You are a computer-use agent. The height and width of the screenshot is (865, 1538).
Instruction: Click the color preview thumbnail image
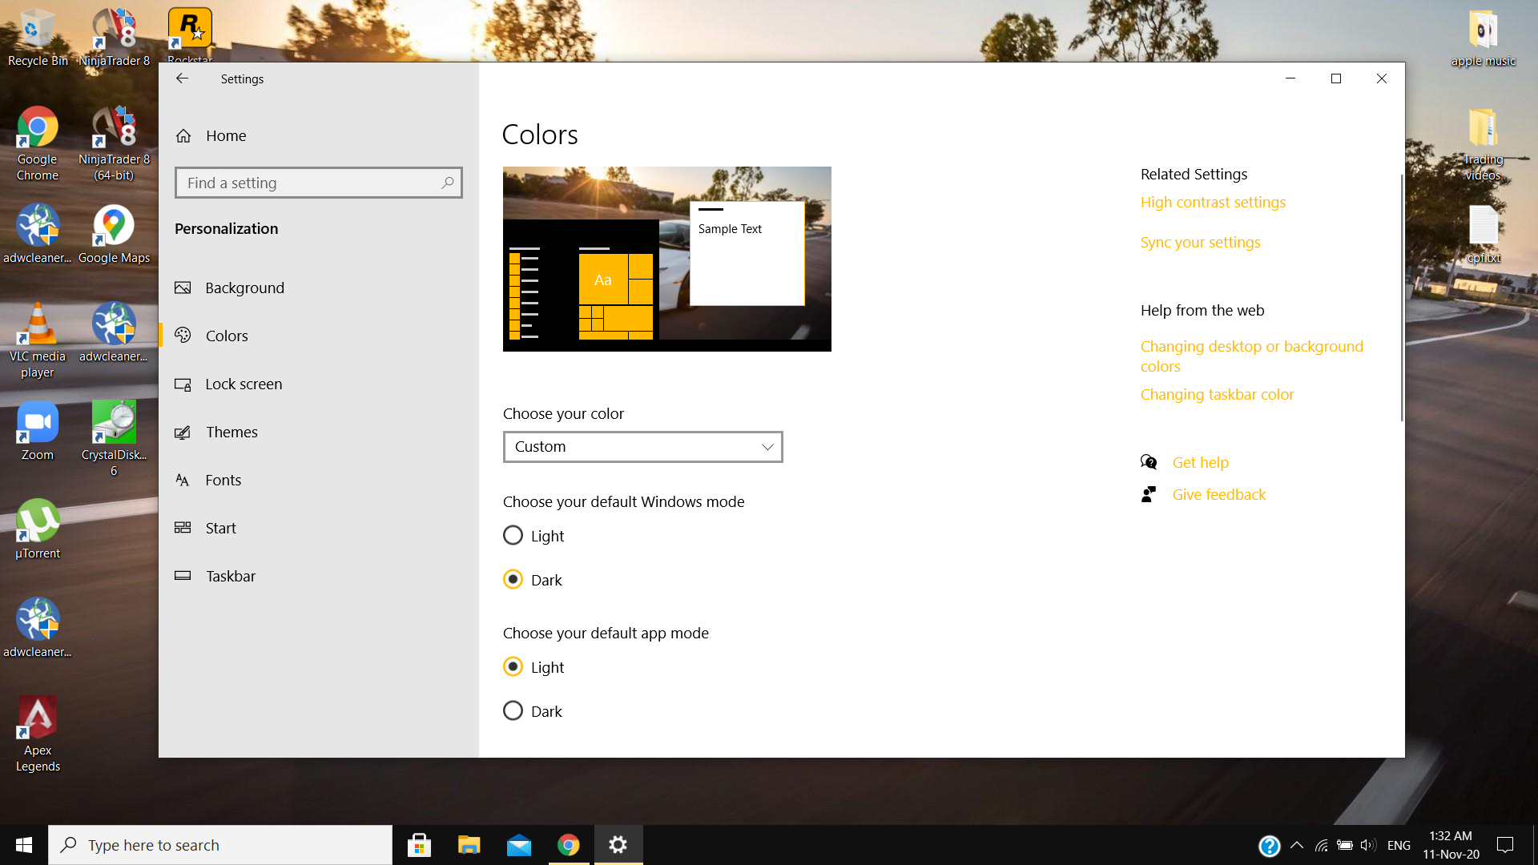(x=666, y=259)
